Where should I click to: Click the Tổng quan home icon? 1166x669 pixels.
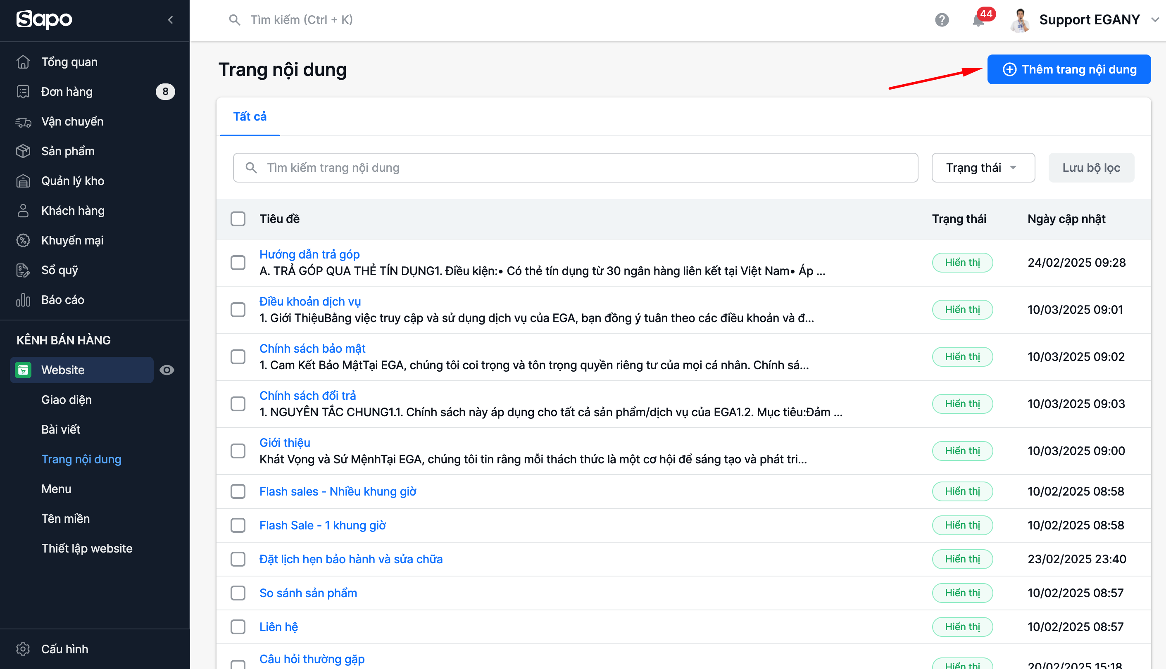point(23,62)
